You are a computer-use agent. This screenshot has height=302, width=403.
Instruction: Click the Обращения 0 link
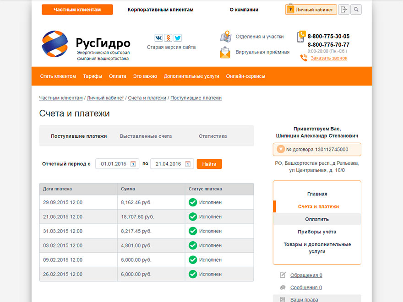click(x=306, y=275)
